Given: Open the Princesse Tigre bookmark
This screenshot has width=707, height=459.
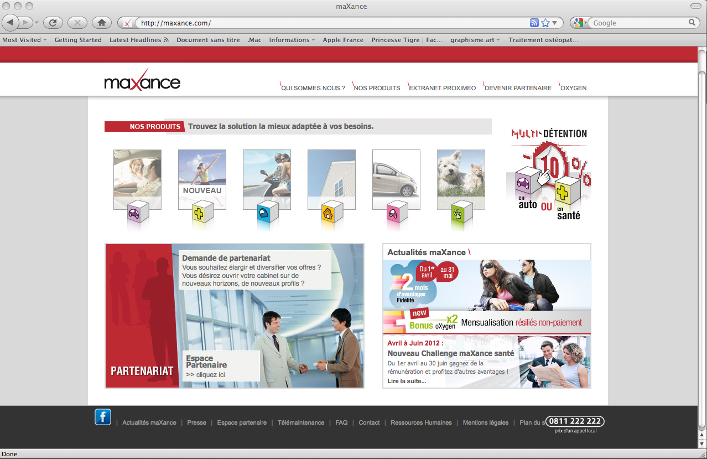Looking at the screenshot, I should coord(407,40).
